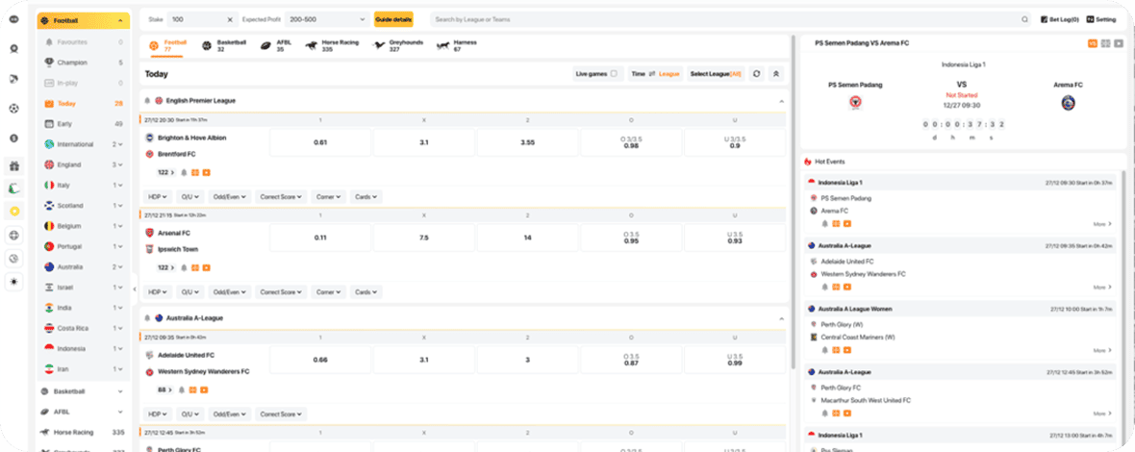Open the Bet Log
This screenshot has height=452, width=1135.
(x=1060, y=19)
